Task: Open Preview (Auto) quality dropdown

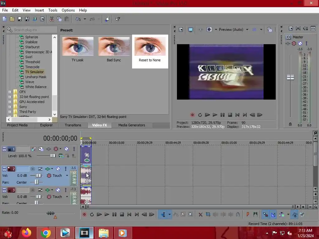Action: (x=247, y=30)
